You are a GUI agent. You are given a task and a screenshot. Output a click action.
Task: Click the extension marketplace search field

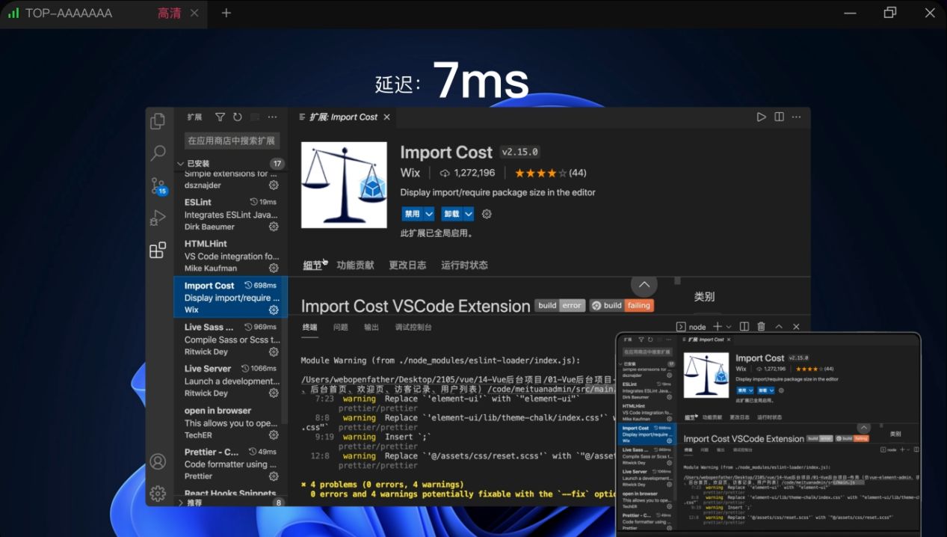point(232,141)
